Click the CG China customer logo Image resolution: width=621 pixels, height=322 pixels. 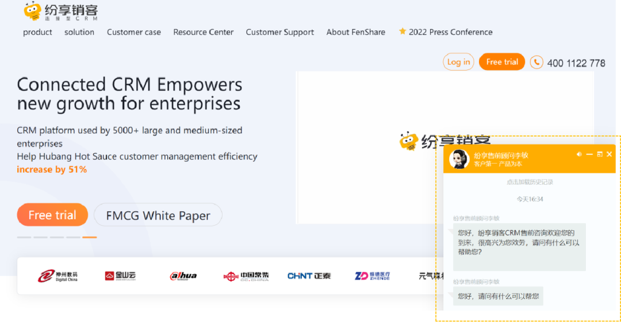[x=246, y=276]
